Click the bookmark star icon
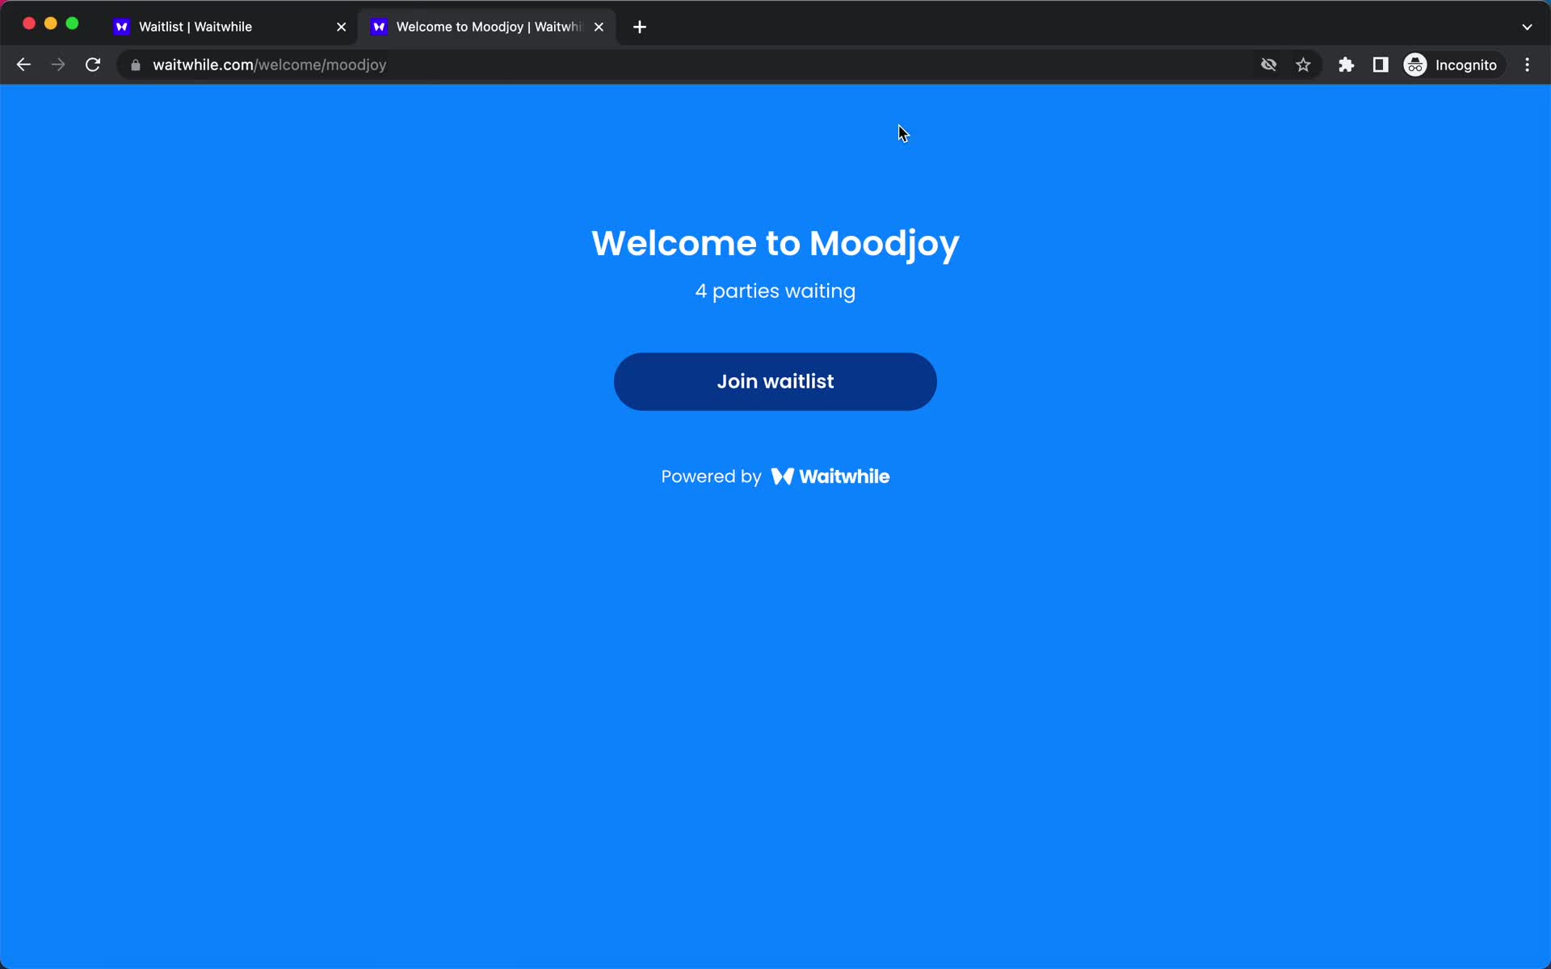The height and width of the screenshot is (969, 1551). click(1303, 65)
